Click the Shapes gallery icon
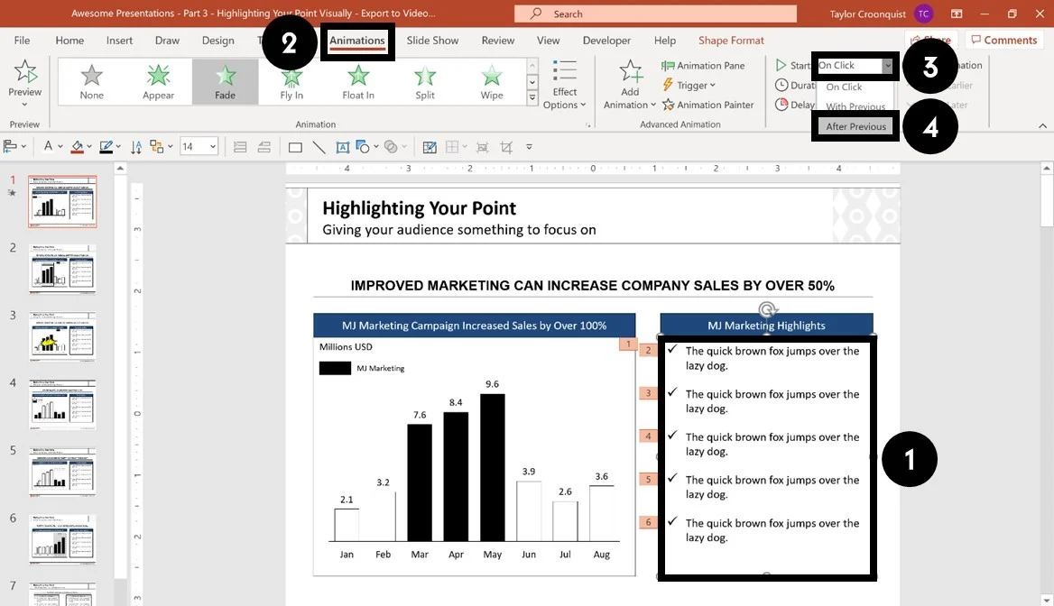Viewport: 1054px width, 606px height. 363,146
